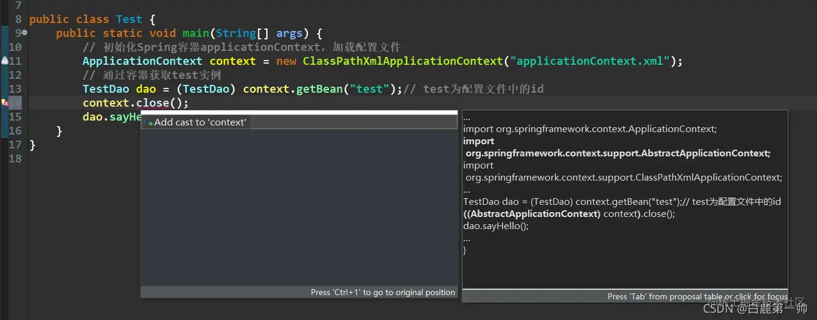817x320 pixels.
Task: Click the bold AbstractApplicationContext import in preview
Action: click(x=617, y=147)
